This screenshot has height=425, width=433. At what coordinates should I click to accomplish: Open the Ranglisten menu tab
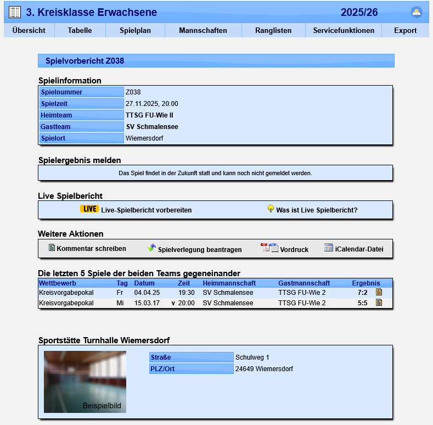click(273, 31)
